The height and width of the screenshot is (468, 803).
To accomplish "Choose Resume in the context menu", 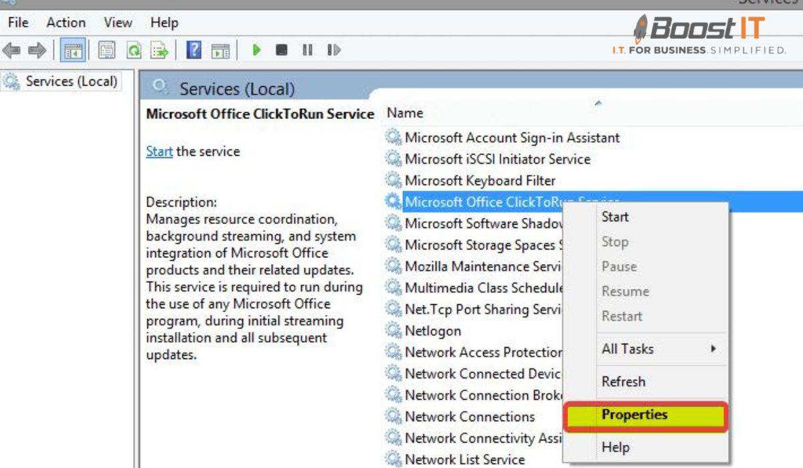I will [x=625, y=291].
